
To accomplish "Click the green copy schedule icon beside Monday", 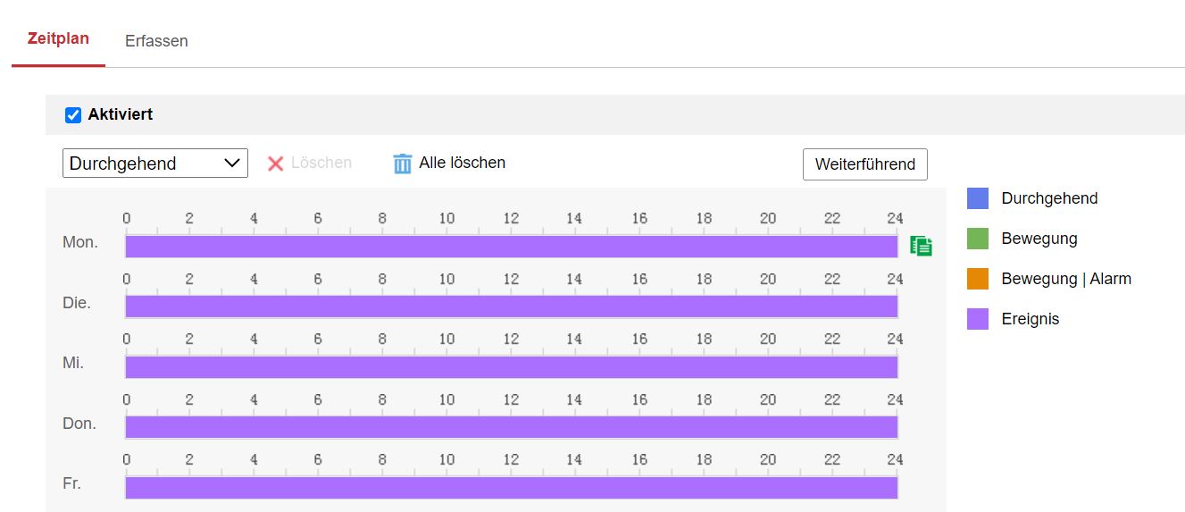I will (x=921, y=247).
